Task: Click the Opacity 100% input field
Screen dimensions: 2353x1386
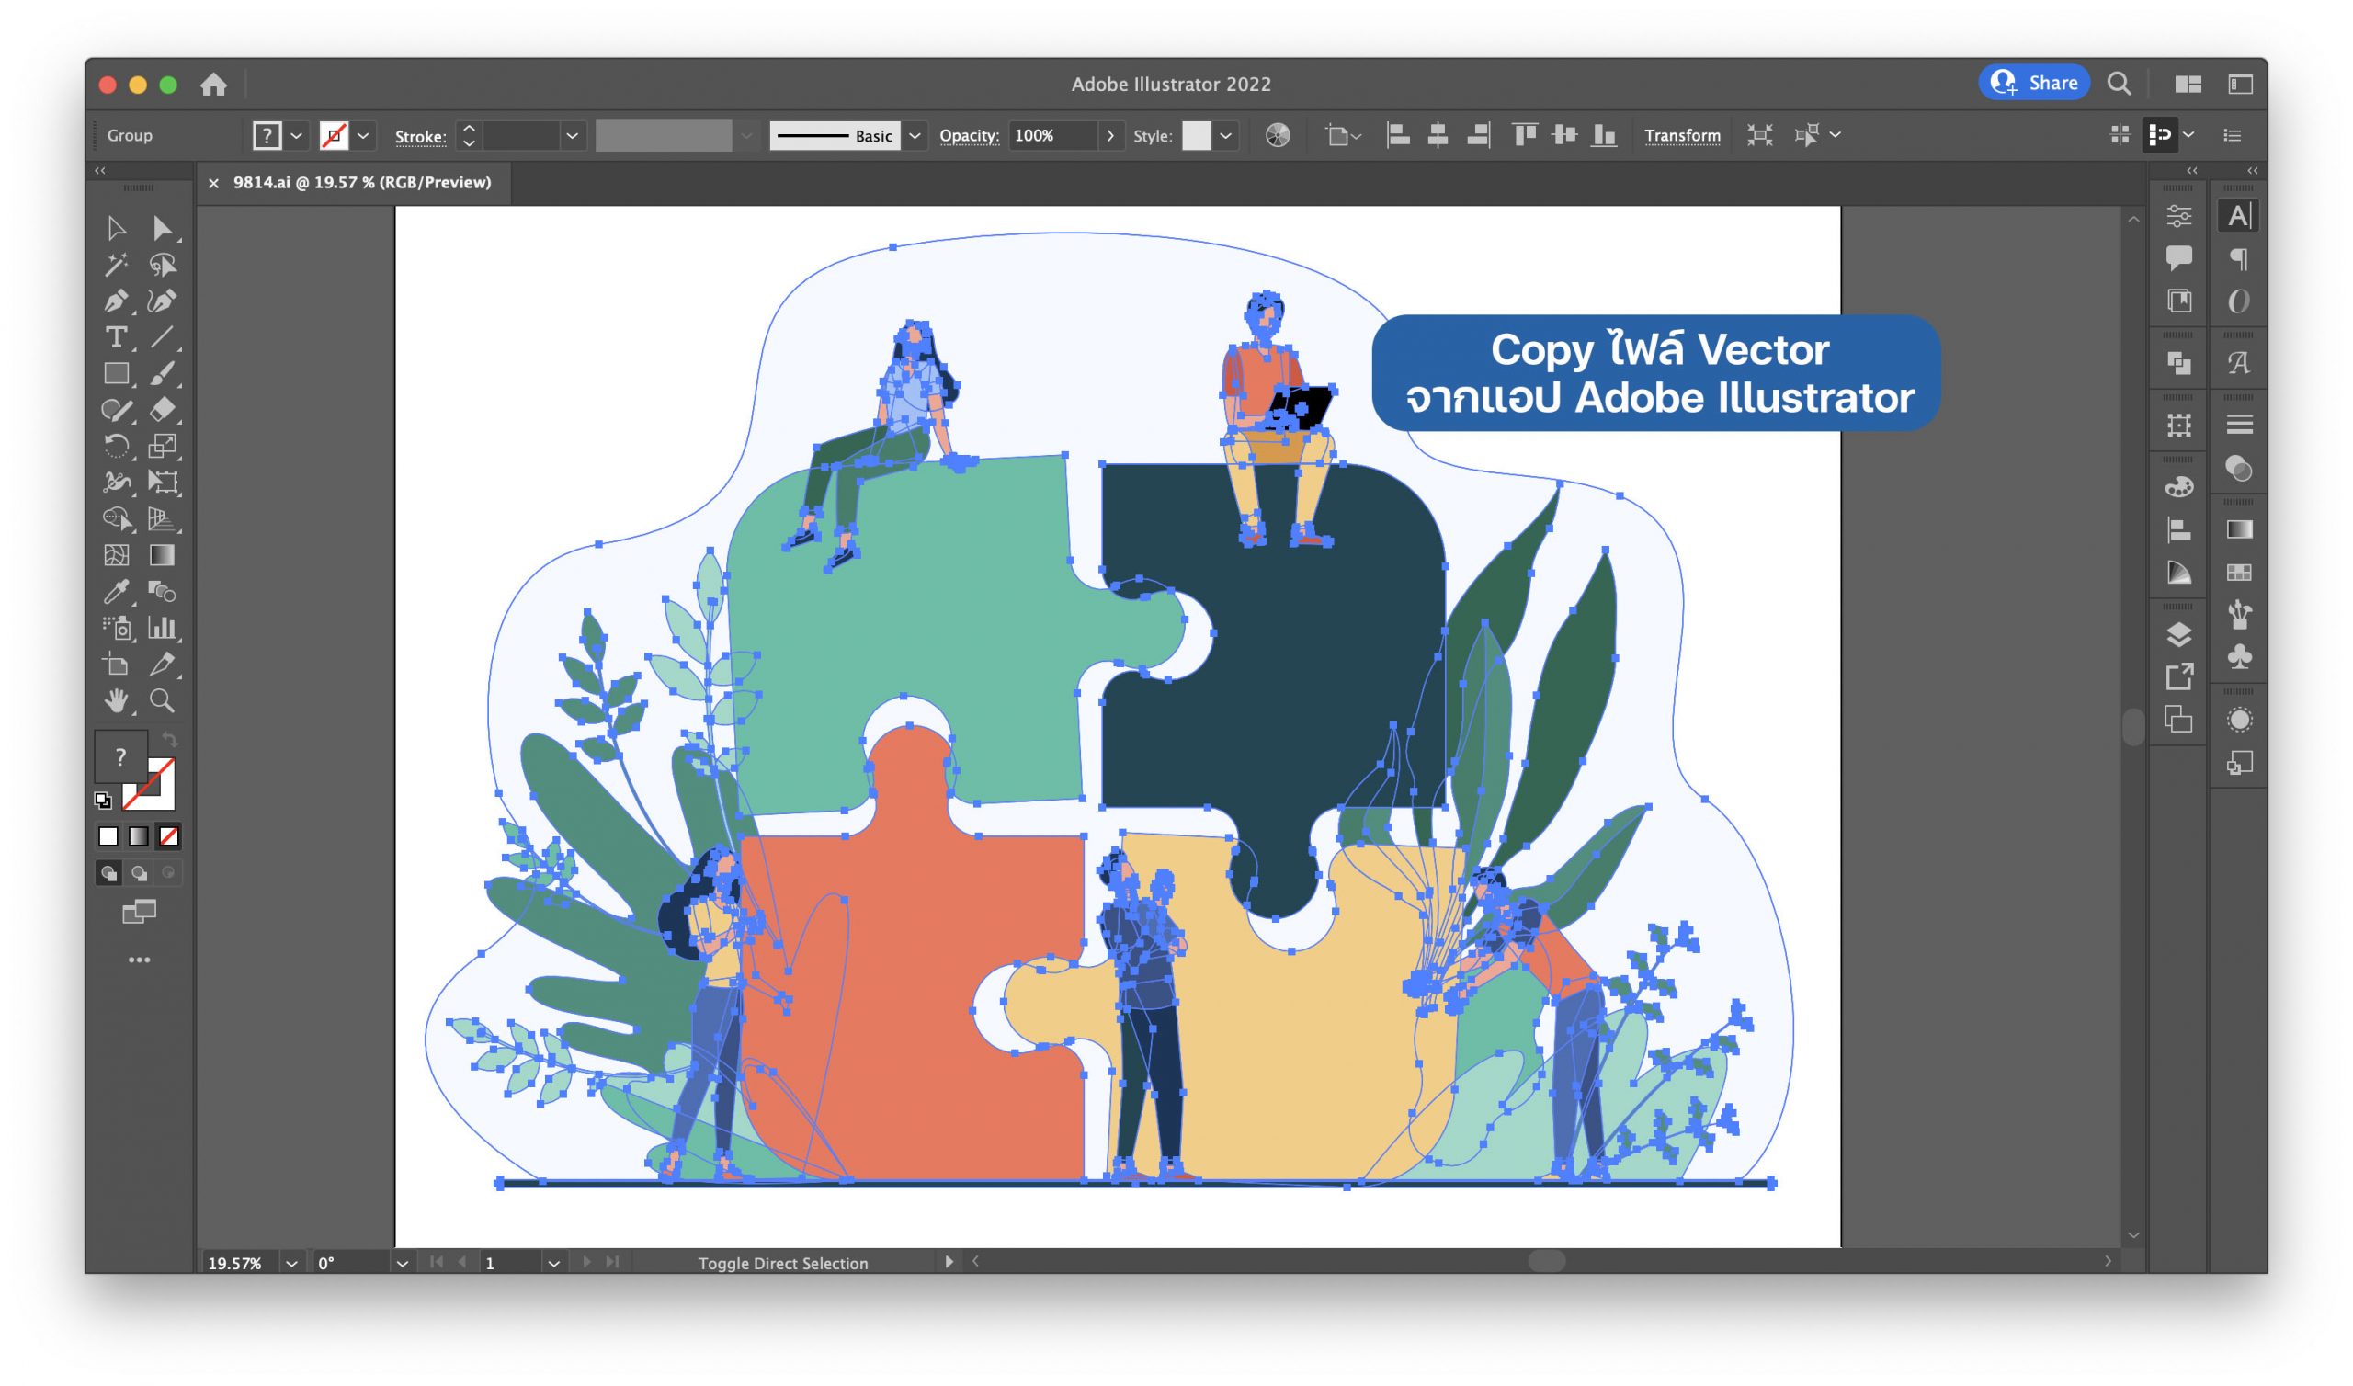Action: pyautogui.click(x=1051, y=135)
